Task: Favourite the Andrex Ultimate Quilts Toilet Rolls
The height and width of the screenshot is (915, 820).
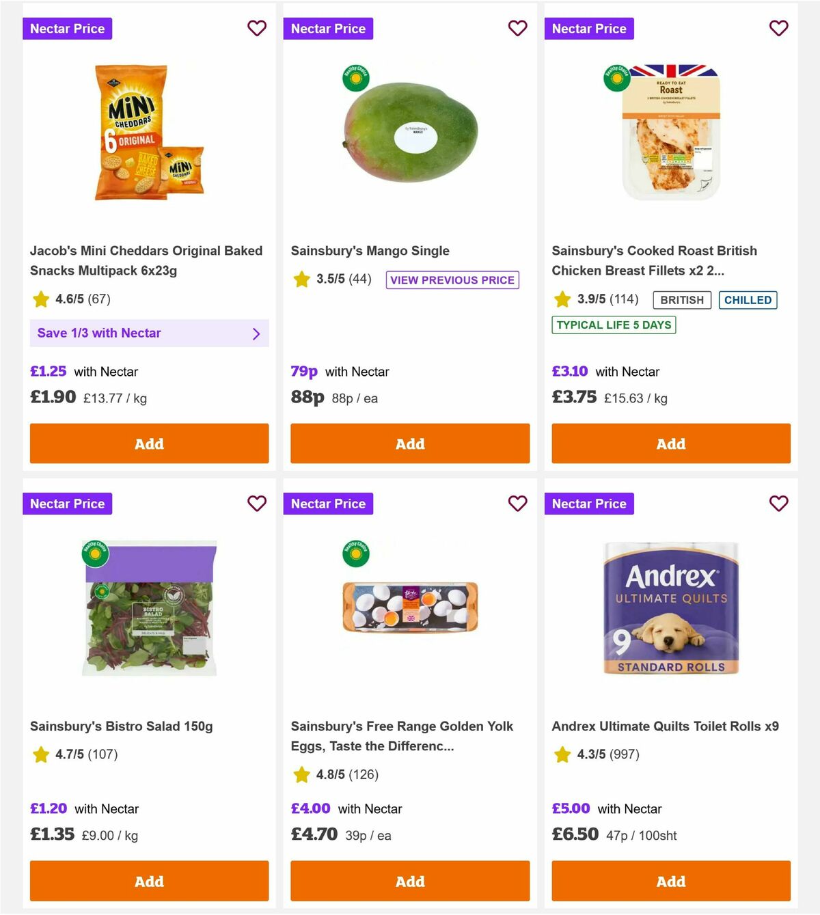Action: (x=779, y=503)
